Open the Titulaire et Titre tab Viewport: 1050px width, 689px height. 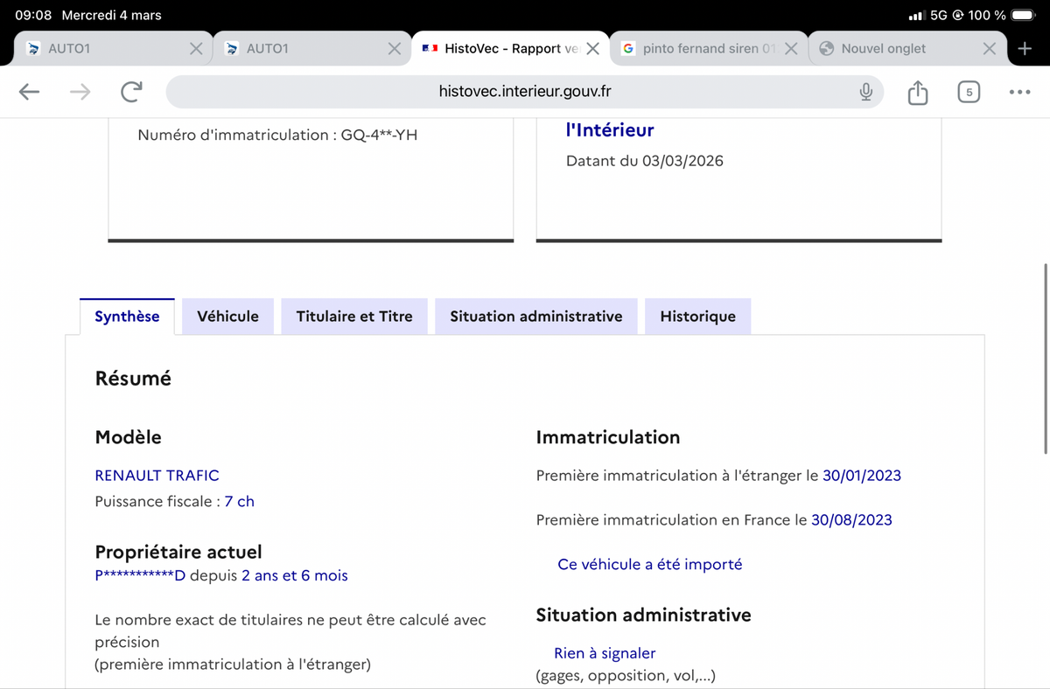354,317
